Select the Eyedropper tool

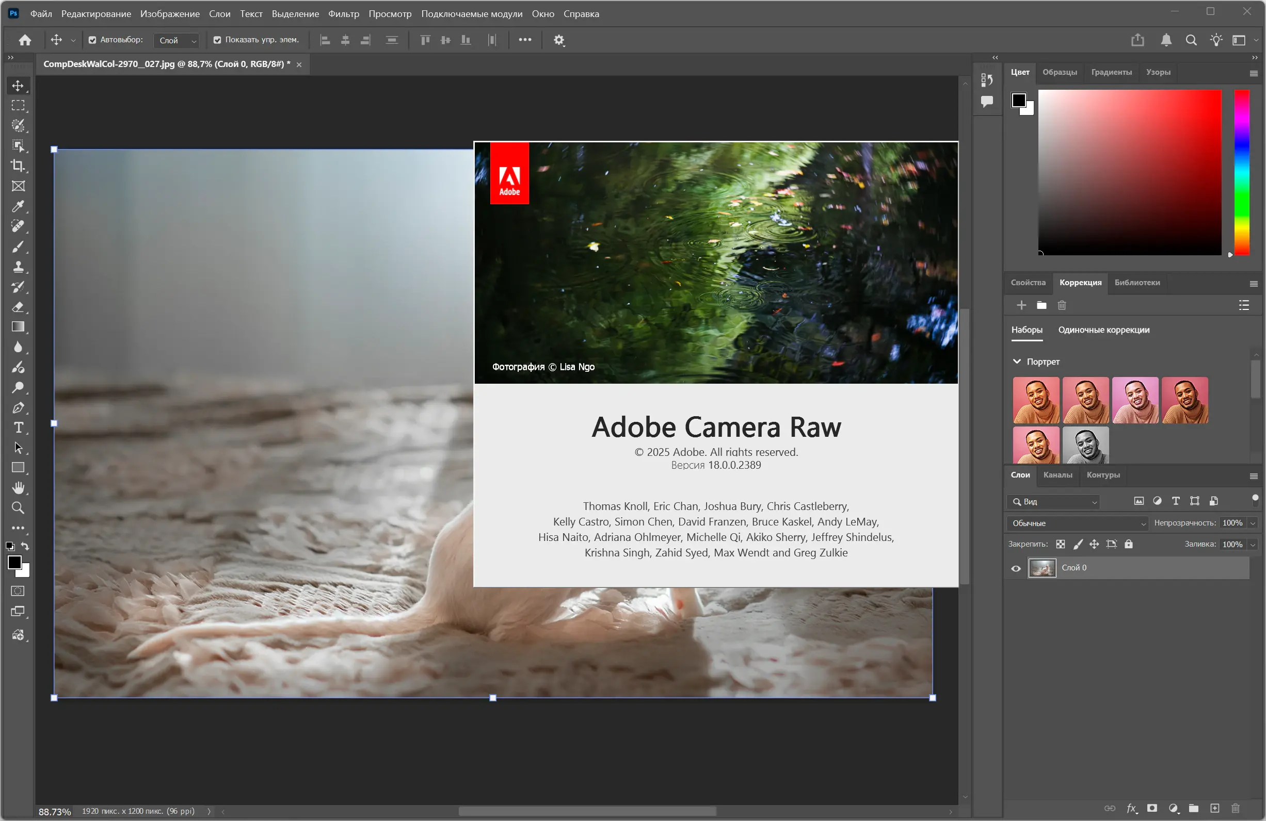coord(18,206)
